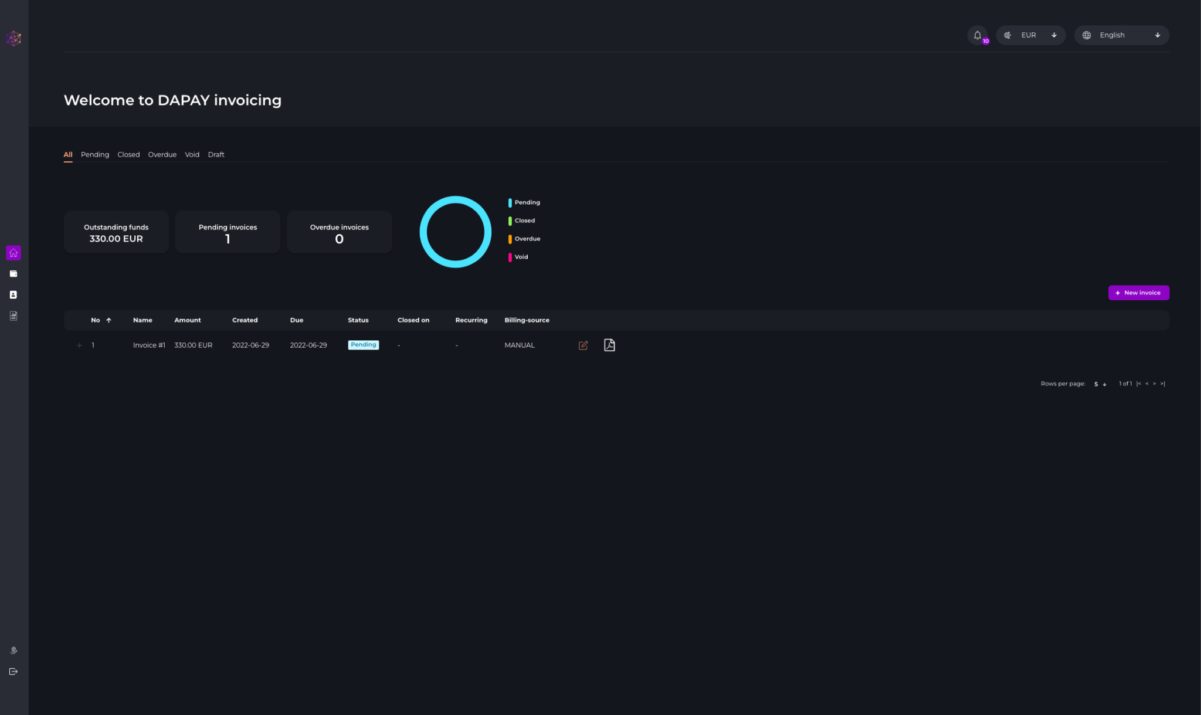Click the Pending status badge in row 1

364,345
